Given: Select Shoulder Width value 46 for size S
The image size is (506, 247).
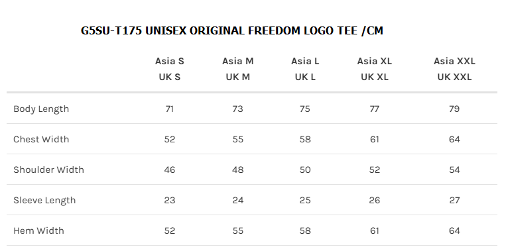Looking at the screenshot, I should 169,170.
